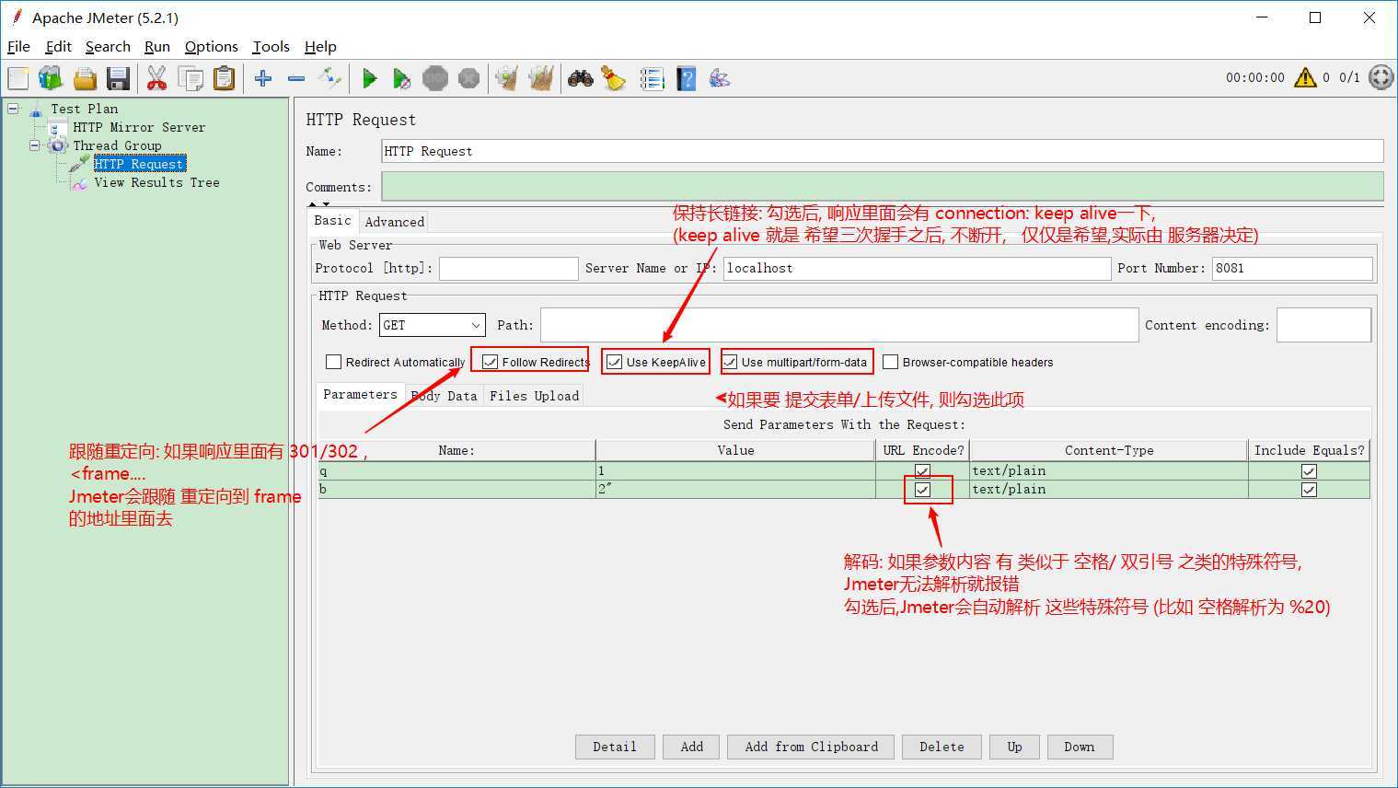This screenshot has width=1398, height=788.
Task: Click the Open file folder icon
Action: [x=85, y=78]
